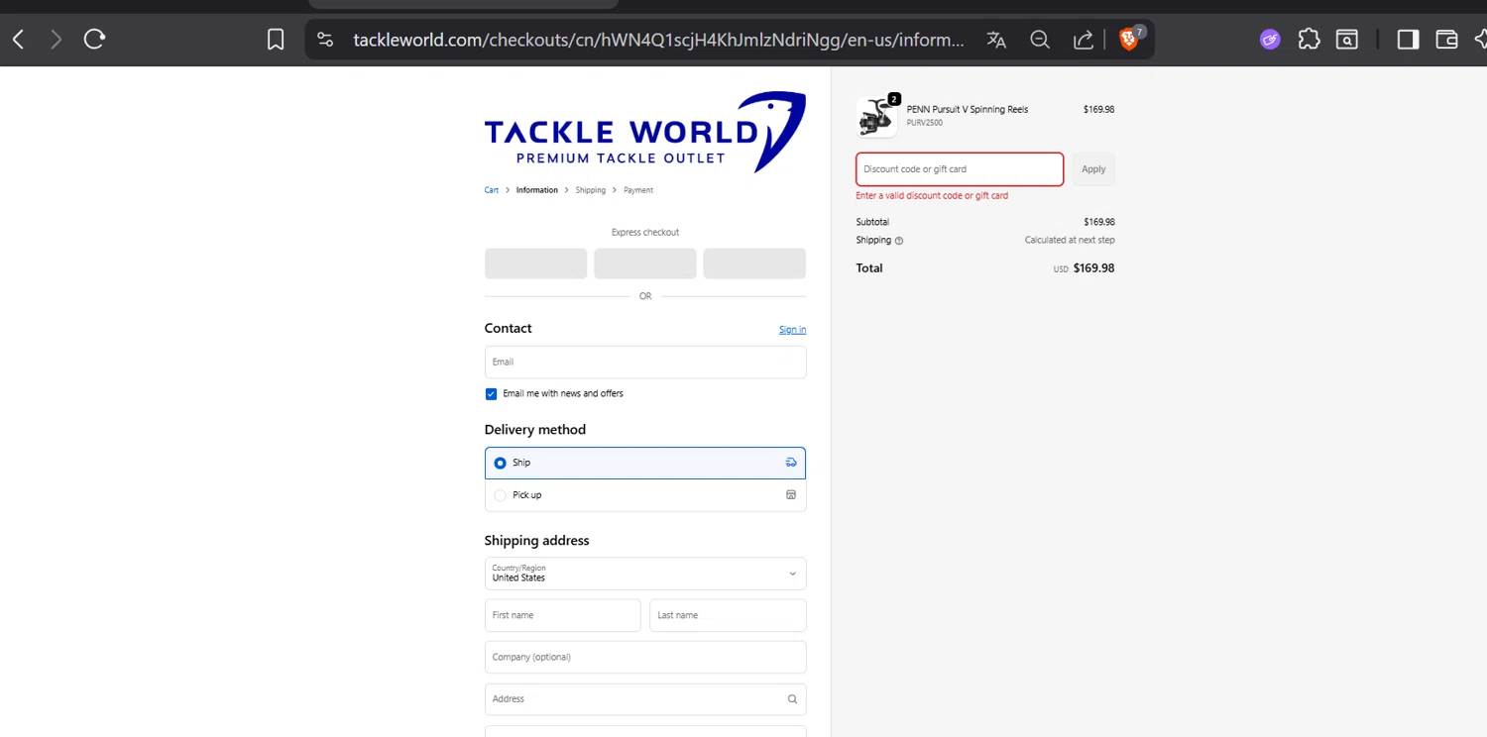Select the Pick up radio button
The height and width of the screenshot is (737, 1487).
point(500,495)
